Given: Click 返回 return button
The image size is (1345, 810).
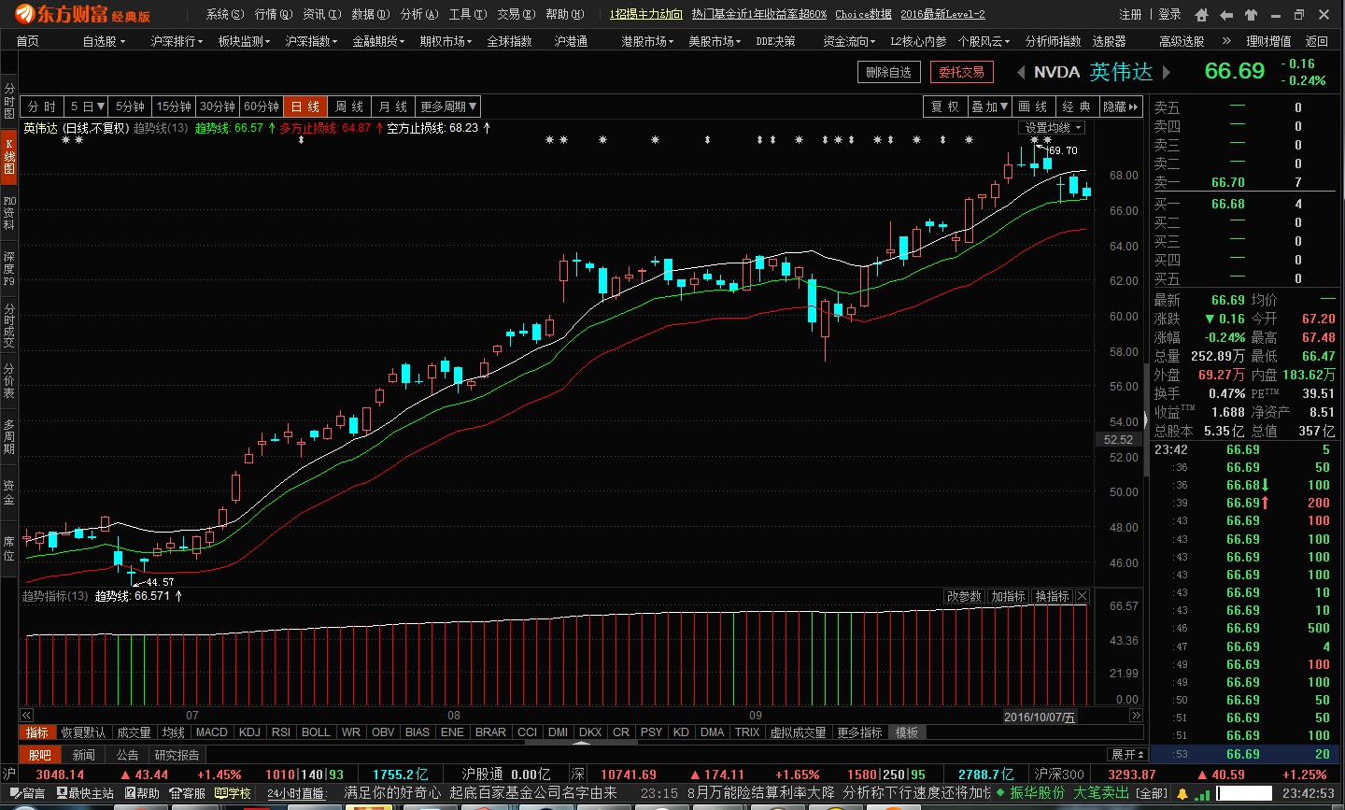Looking at the screenshot, I should pos(1317,41).
